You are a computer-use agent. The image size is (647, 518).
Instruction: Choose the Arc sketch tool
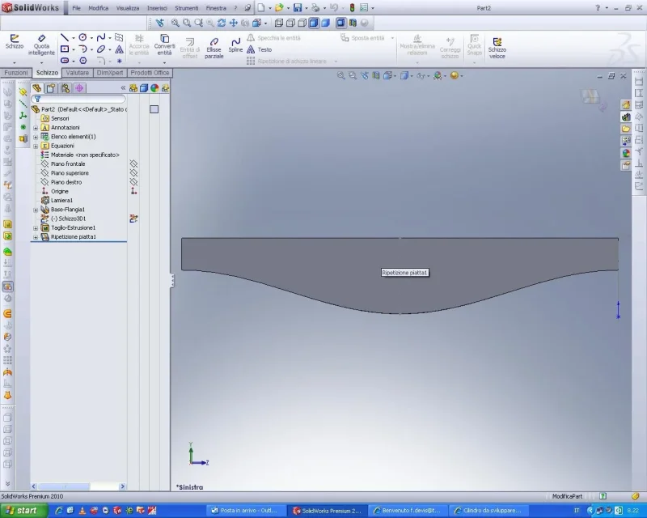(x=82, y=49)
